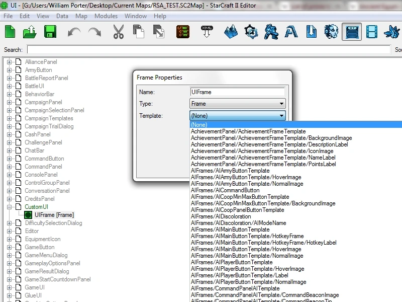Choose AIFrames/AICommandButton option

point(225,190)
